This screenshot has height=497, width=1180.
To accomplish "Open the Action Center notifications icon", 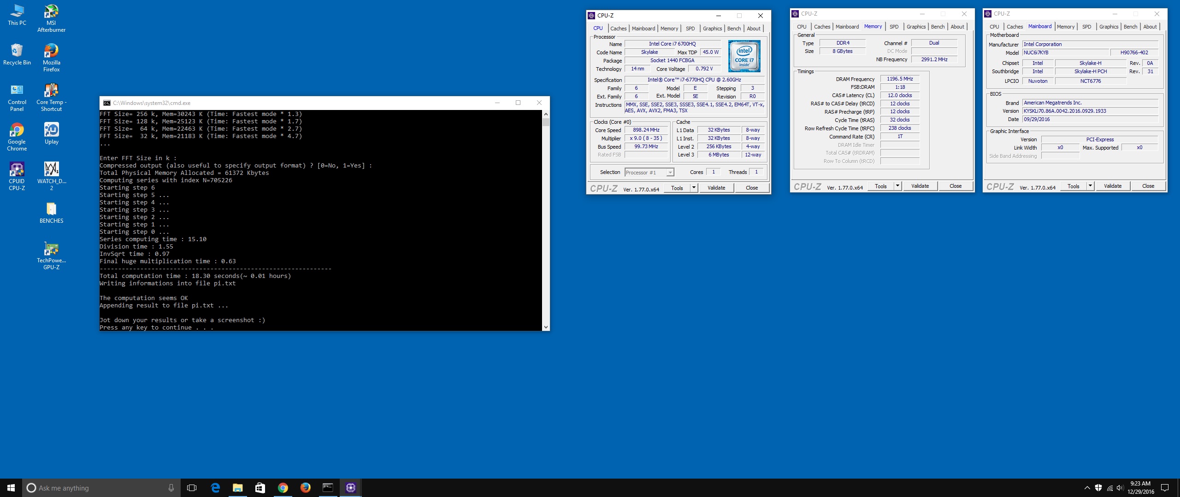I will click(x=1165, y=488).
